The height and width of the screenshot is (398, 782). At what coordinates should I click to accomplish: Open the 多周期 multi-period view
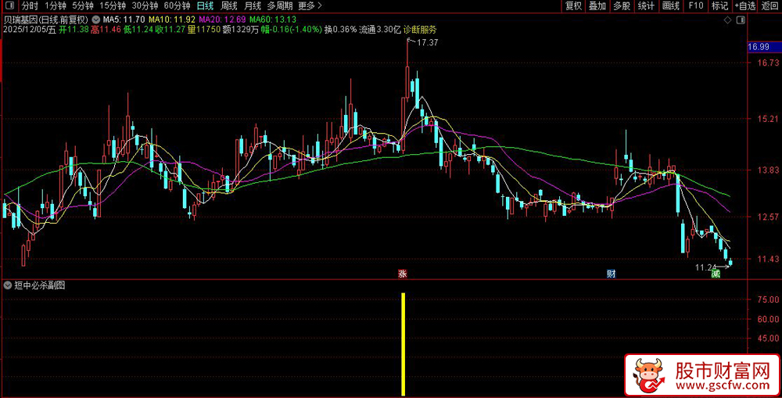[x=280, y=6]
